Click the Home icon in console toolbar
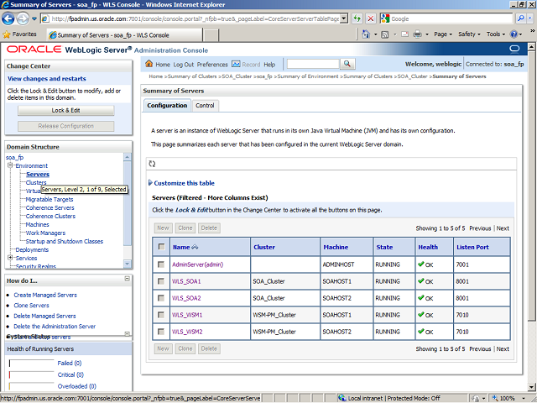Screen dimensions: 537x403 [149, 65]
